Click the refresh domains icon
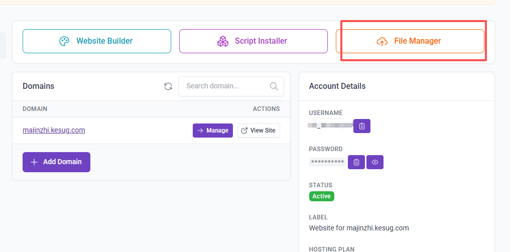 tap(168, 86)
